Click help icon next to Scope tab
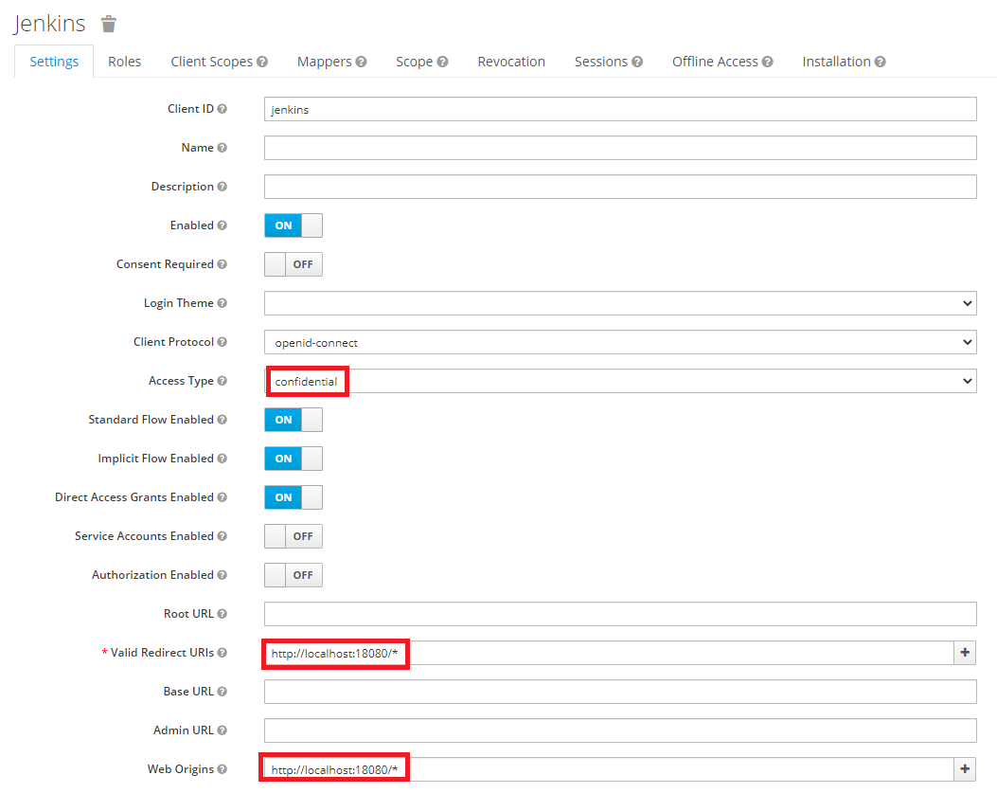Image resolution: width=997 pixels, height=793 pixels. point(442,62)
